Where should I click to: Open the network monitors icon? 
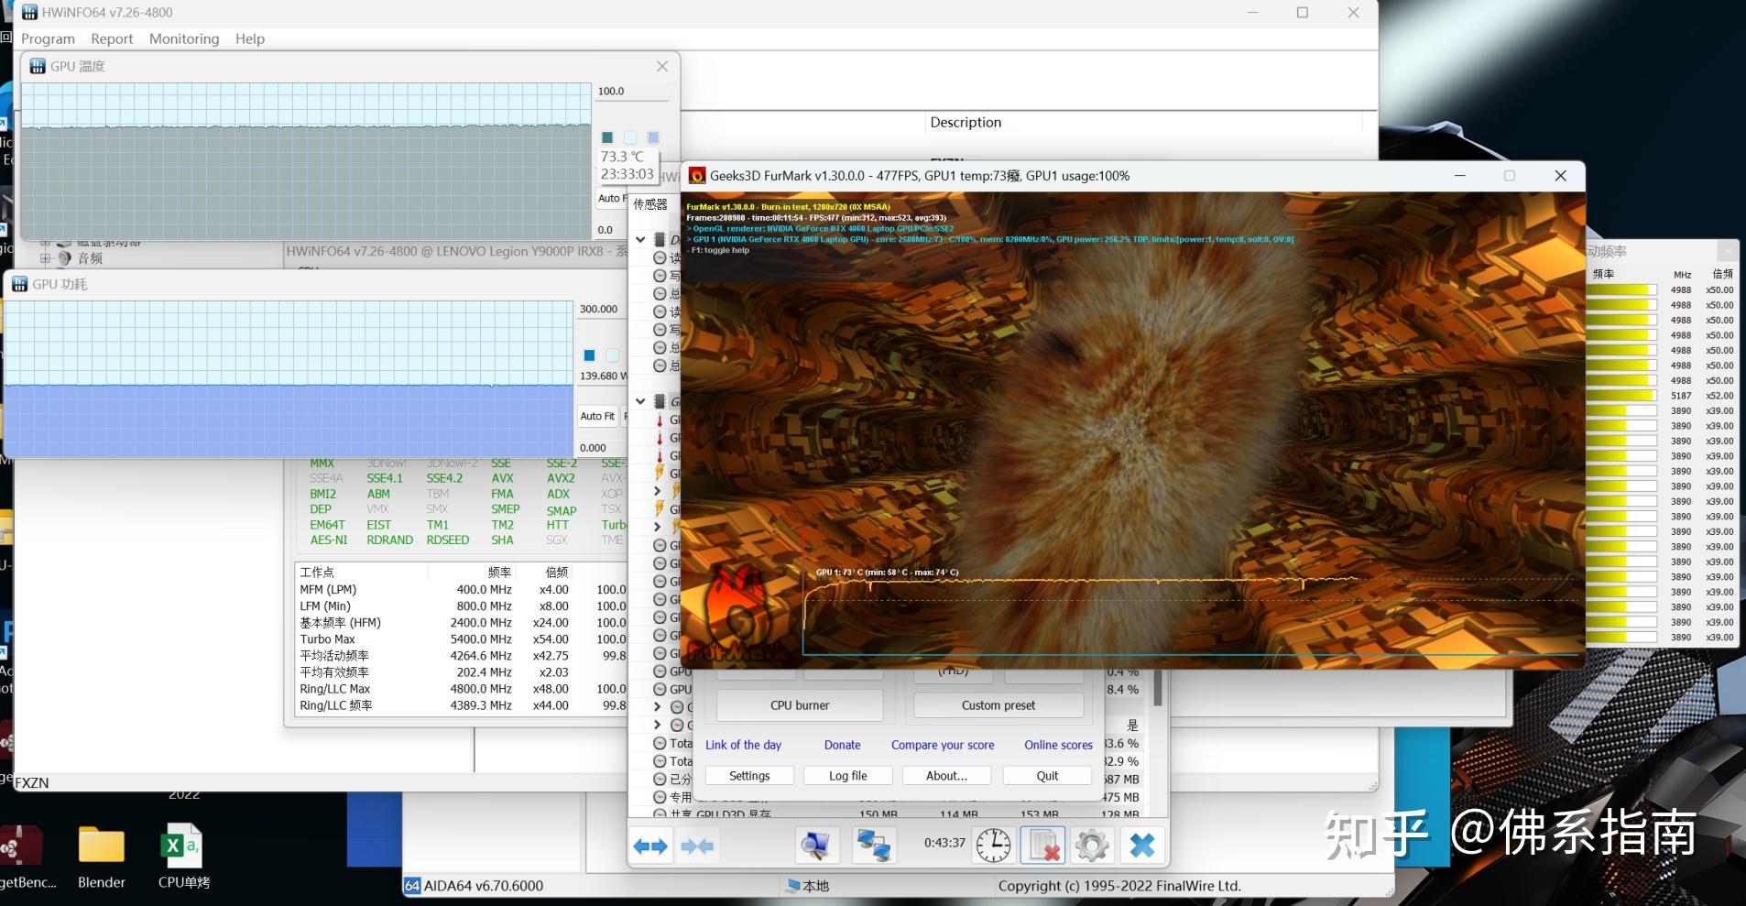(873, 846)
